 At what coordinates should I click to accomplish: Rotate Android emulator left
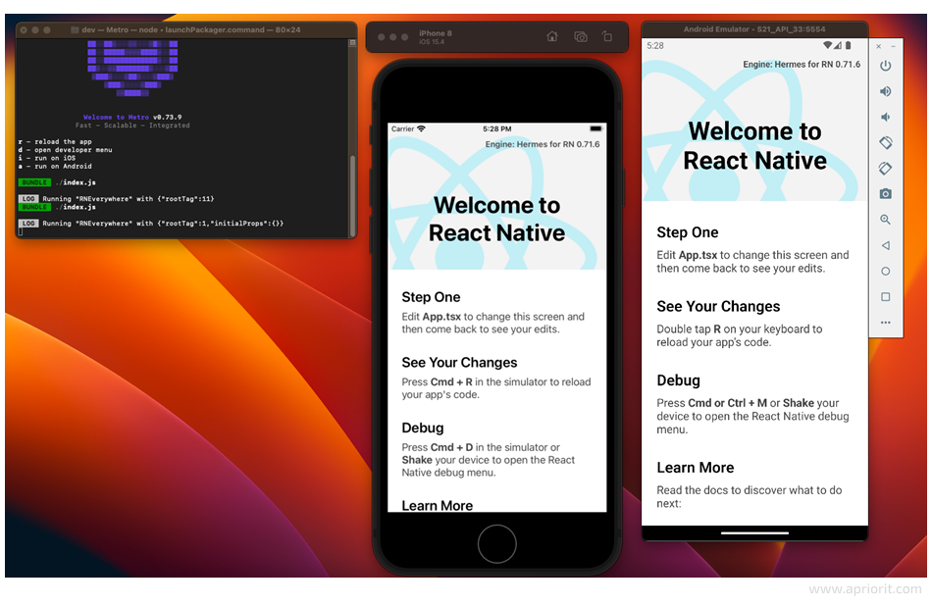click(885, 142)
